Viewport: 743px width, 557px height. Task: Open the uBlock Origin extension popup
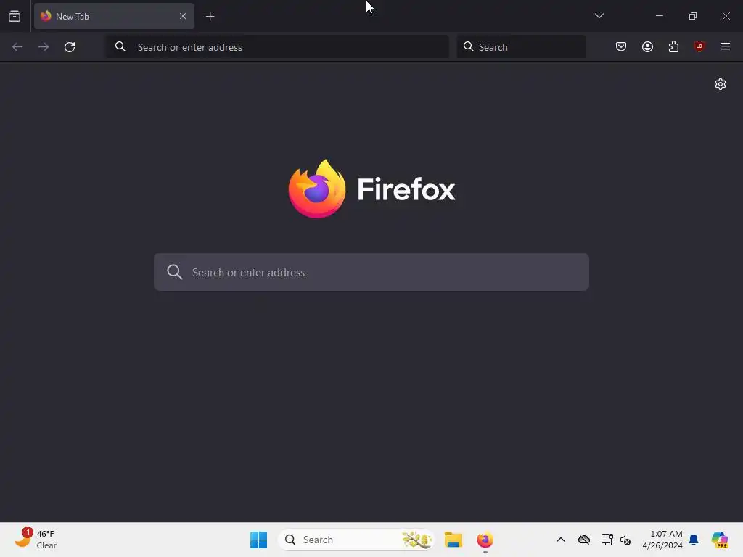tap(699, 46)
